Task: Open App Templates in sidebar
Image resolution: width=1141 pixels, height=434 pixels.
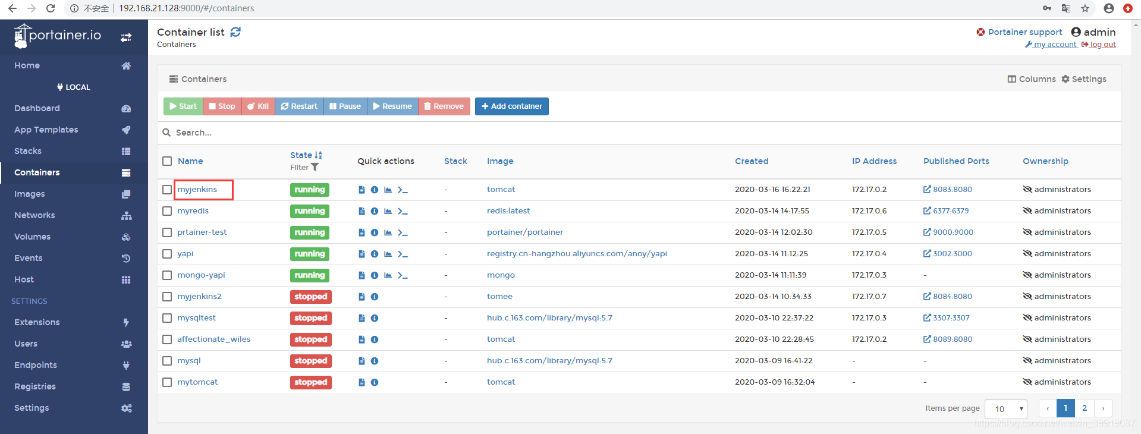Action: click(x=74, y=130)
